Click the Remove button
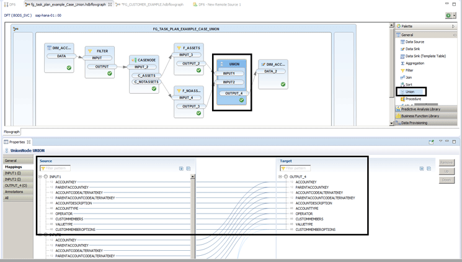The width and height of the screenshot is (462, 262). [446, 162]
